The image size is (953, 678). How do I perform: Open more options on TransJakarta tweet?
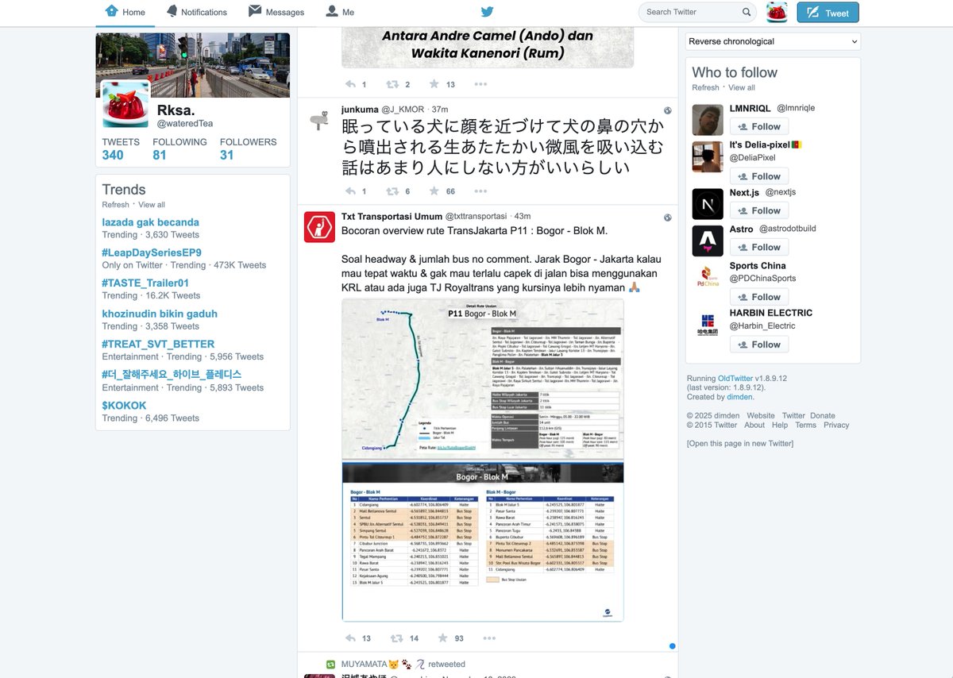pyautogui.click(x=490, y=638)
